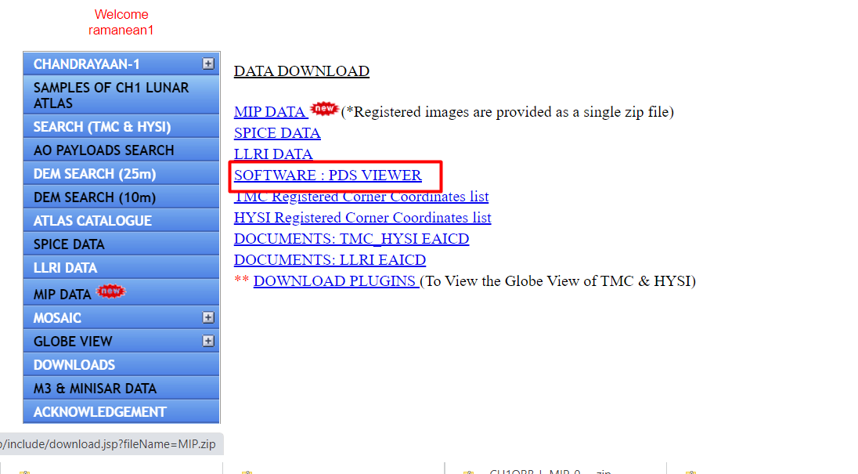Open LLRI DATA download link
Screen dimensions: 858x474
pos(273,154)
